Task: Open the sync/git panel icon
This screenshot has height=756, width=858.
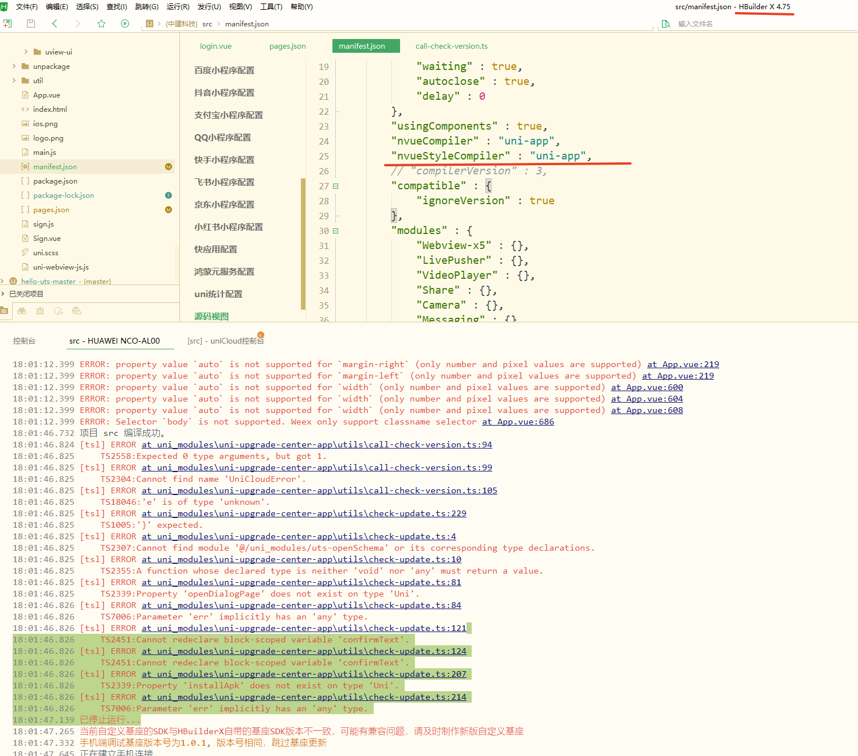Action: [x=58, y=311]
